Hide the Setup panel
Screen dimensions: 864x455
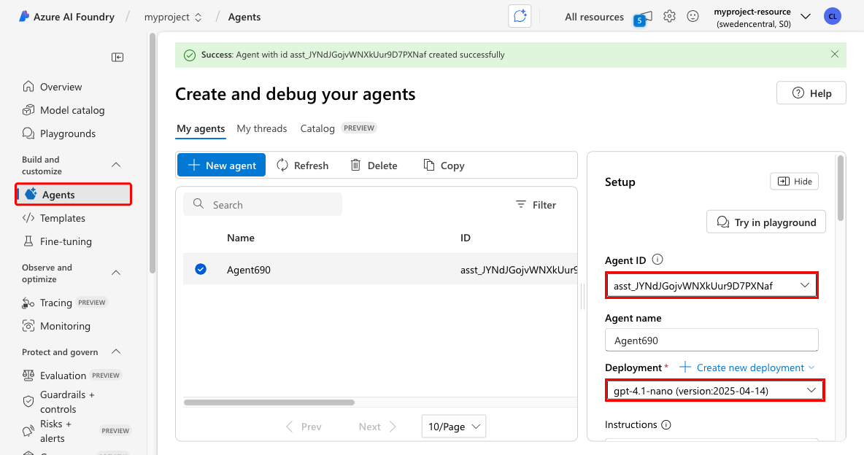pos(794,181)
